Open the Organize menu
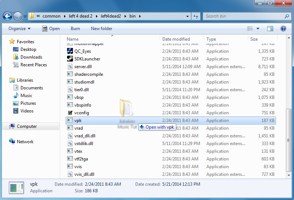The width and height of the screenshot is (294, 200). click(x=19, y=29)
